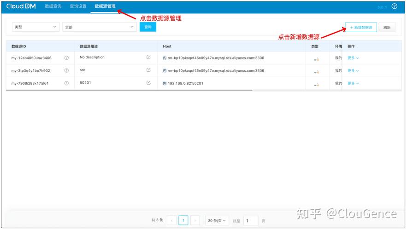Edit the 'No description' datasource description
This screenshot has height=230, width=407.
[148, 57]
